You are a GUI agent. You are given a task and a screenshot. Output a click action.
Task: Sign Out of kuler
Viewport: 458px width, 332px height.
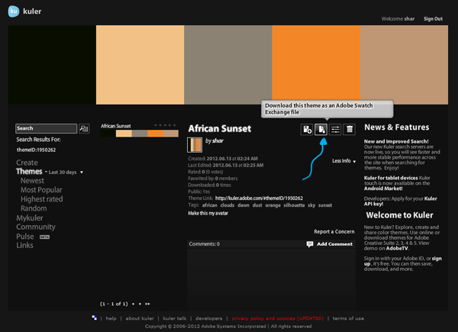[x=433, y=18]
